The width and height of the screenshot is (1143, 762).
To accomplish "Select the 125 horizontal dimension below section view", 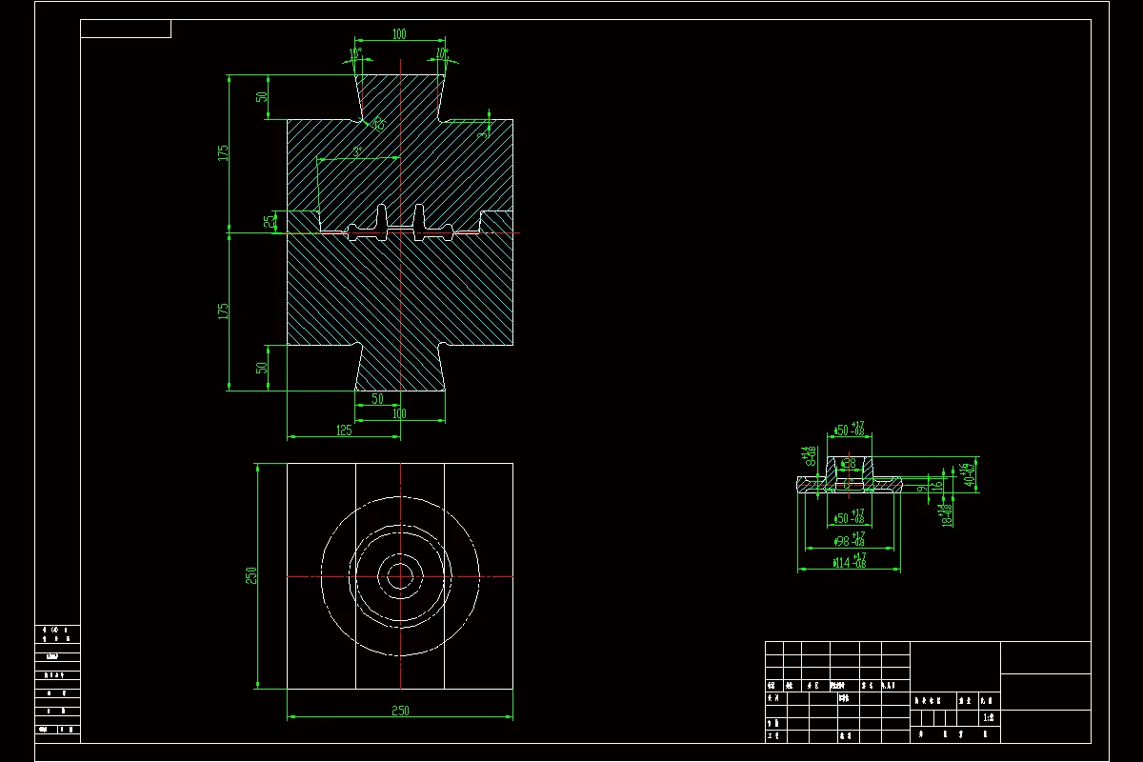I will tap(344, 431).
